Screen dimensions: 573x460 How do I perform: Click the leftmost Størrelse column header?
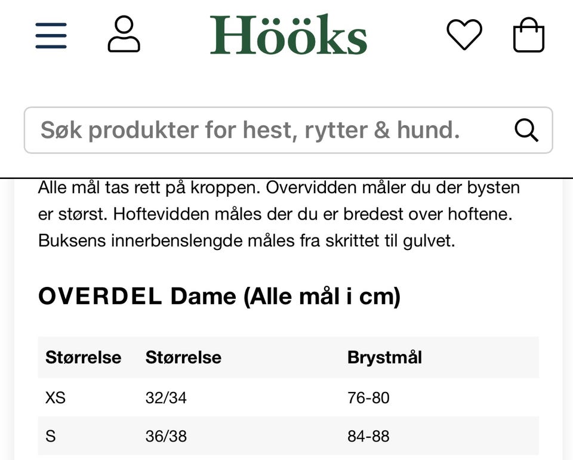(x=83, y=357)
